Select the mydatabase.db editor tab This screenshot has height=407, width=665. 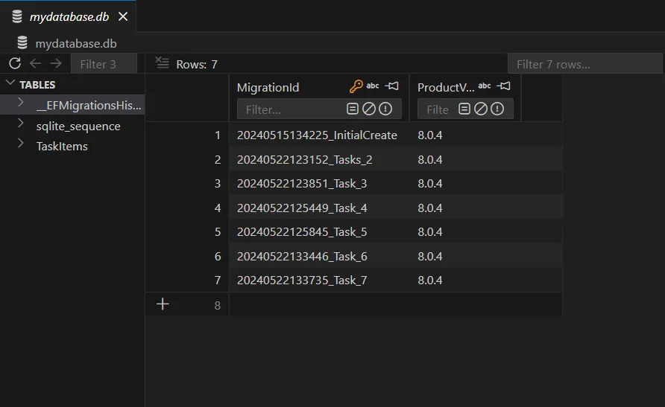pyautogui.click(x=68, y=16)
